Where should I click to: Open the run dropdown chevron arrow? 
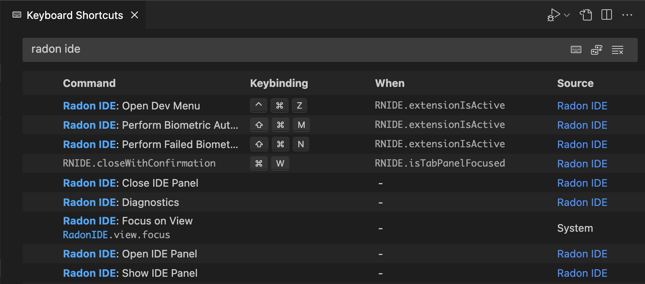pos(567,15)
